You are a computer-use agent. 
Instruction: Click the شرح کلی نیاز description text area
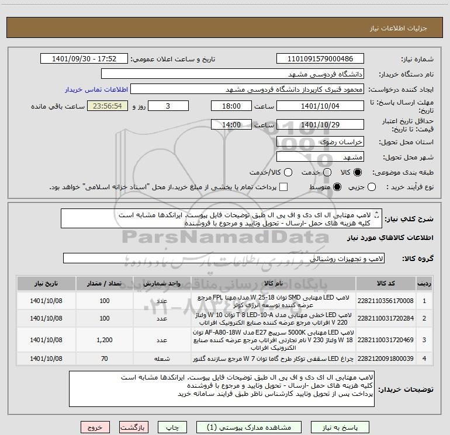point(221,219)
